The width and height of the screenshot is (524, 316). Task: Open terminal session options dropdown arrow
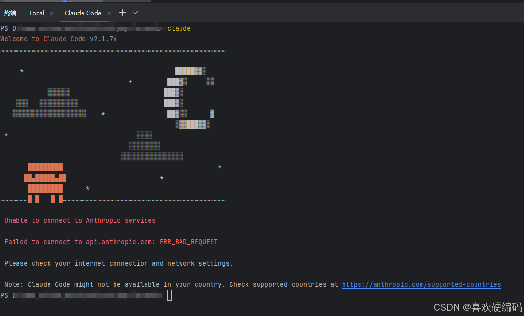click(135, 13)
